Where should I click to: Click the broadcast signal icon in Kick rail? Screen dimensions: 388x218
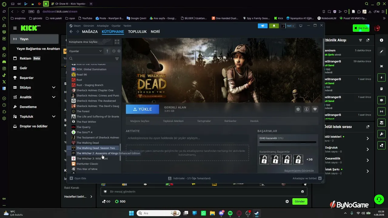[381, 111]
